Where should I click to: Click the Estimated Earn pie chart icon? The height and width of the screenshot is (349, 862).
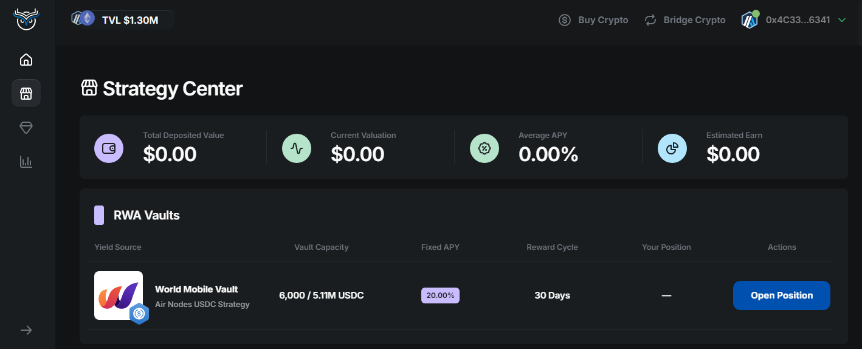pos(672,148)
